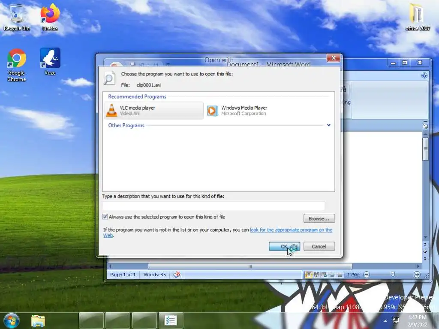This screenshot has width=439, height=329.
Task: Minimize the Microsoft Word window
Action: point(393,63)
